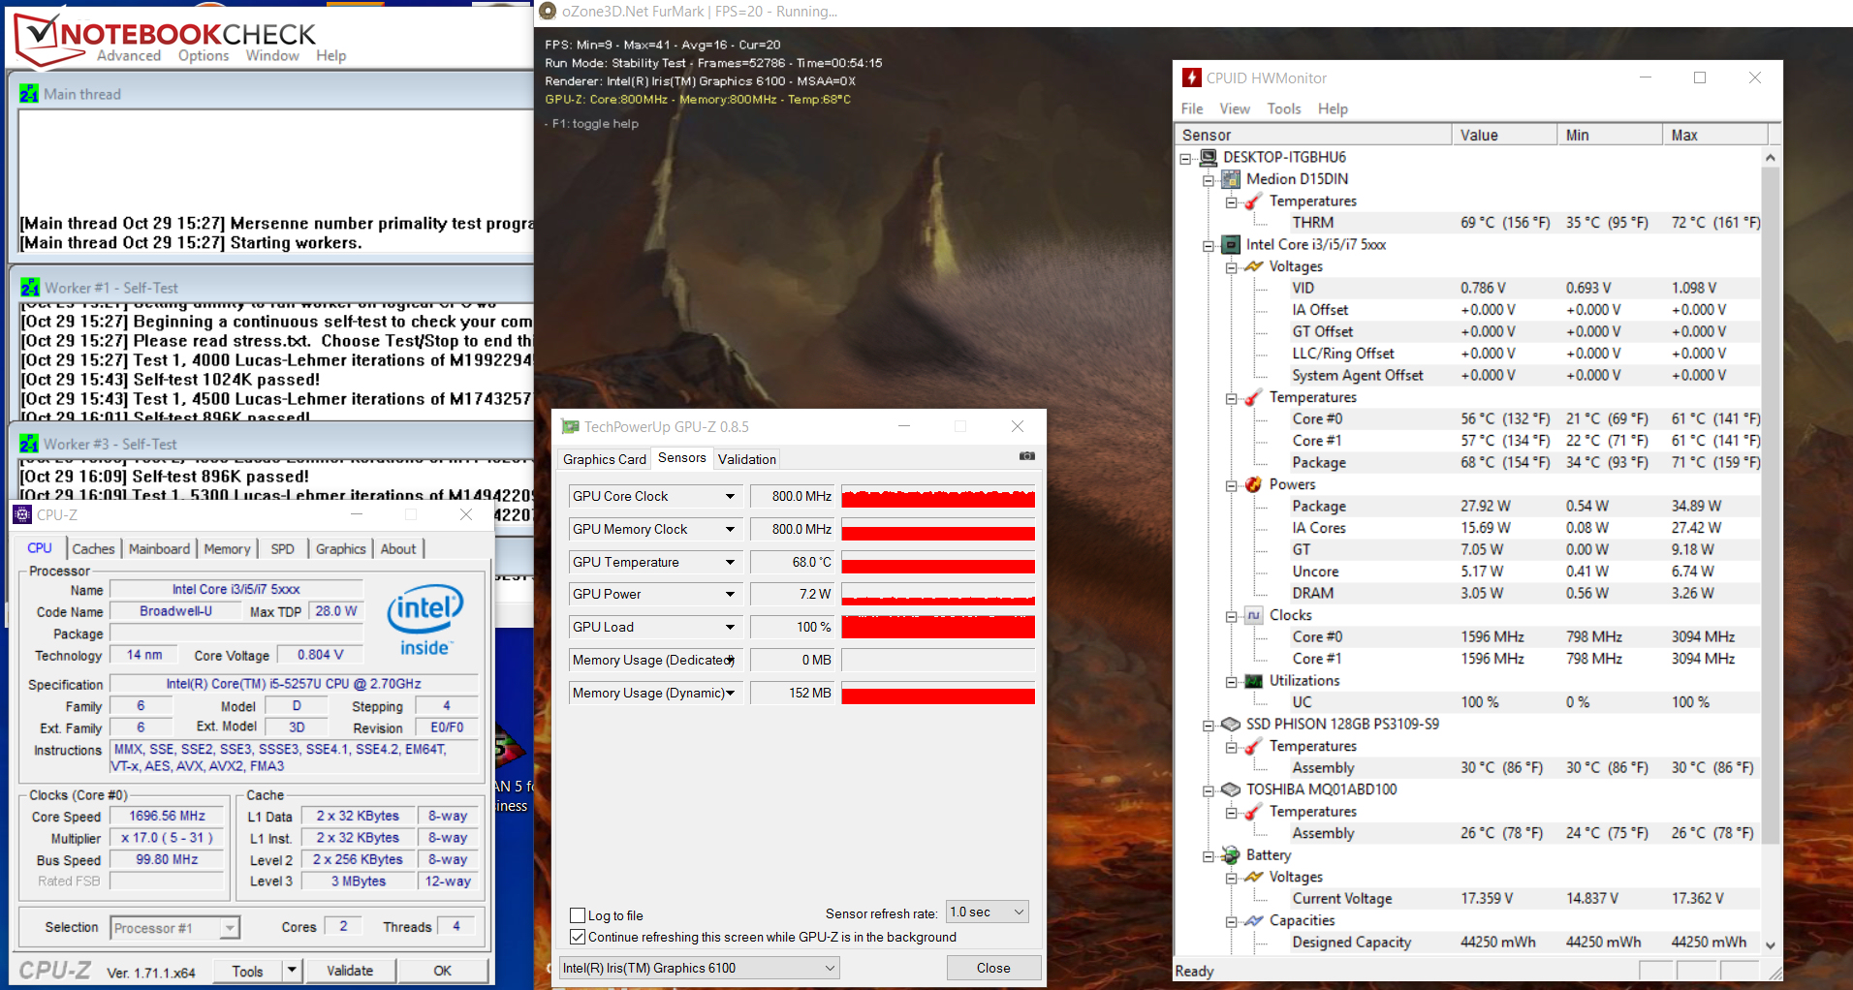
Task: Click the Medion D15DIN mainboard icon
Action: coord(1231,179)
